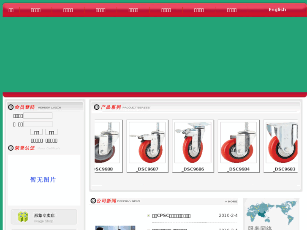The width and height of the screenshot is (307, 230).
Task: Click the _DSC9686 product name label
Action: point(193,169)
